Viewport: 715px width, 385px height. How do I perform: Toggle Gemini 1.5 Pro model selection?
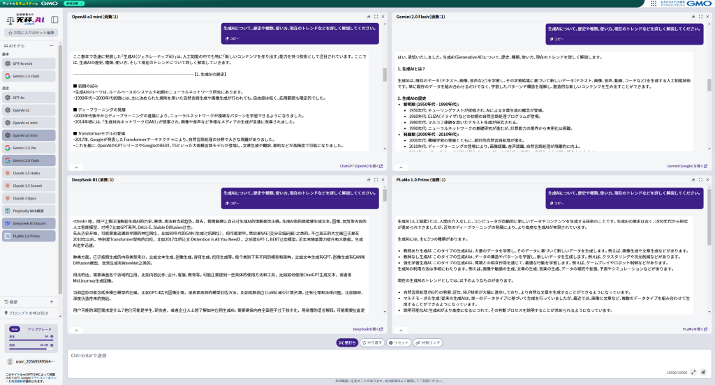click(29, 148)
